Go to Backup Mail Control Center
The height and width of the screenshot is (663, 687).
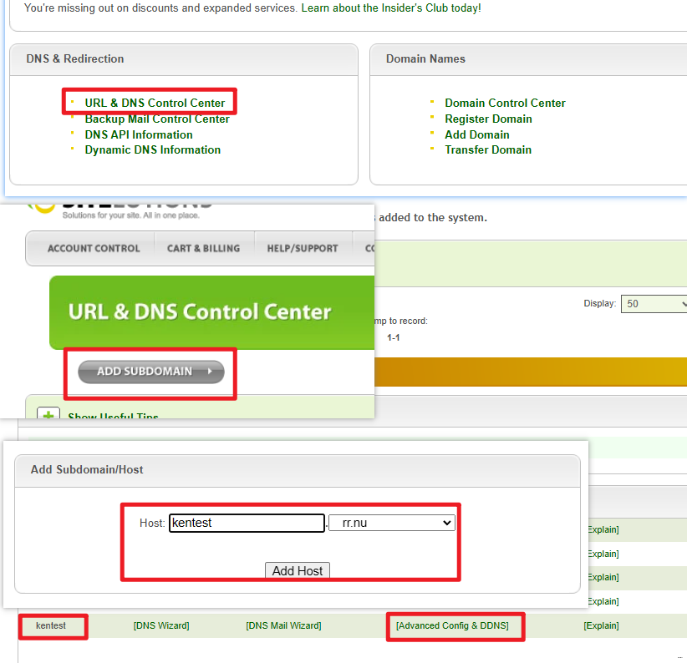(x=156, y=119)
